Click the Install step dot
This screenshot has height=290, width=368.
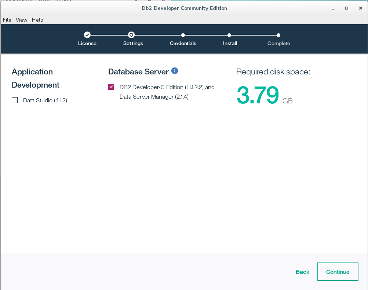[229, 35]
